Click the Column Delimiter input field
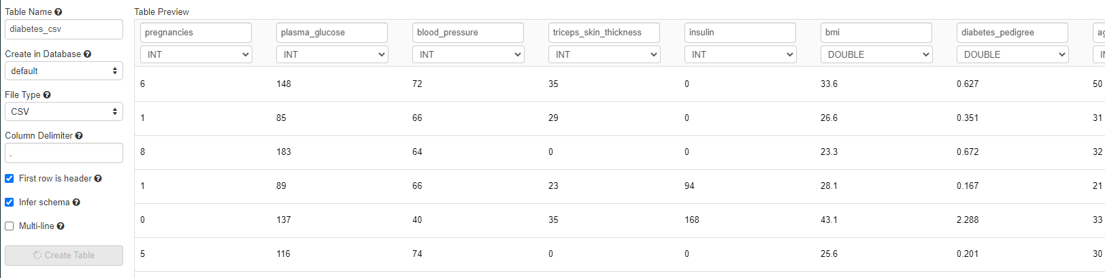 tap(64, 153)
